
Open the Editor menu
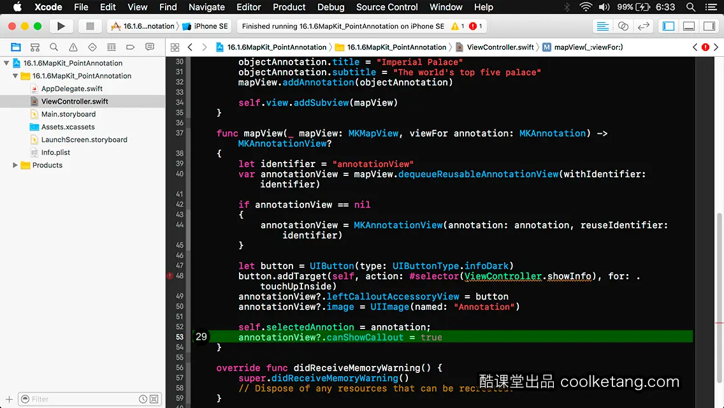249,7
